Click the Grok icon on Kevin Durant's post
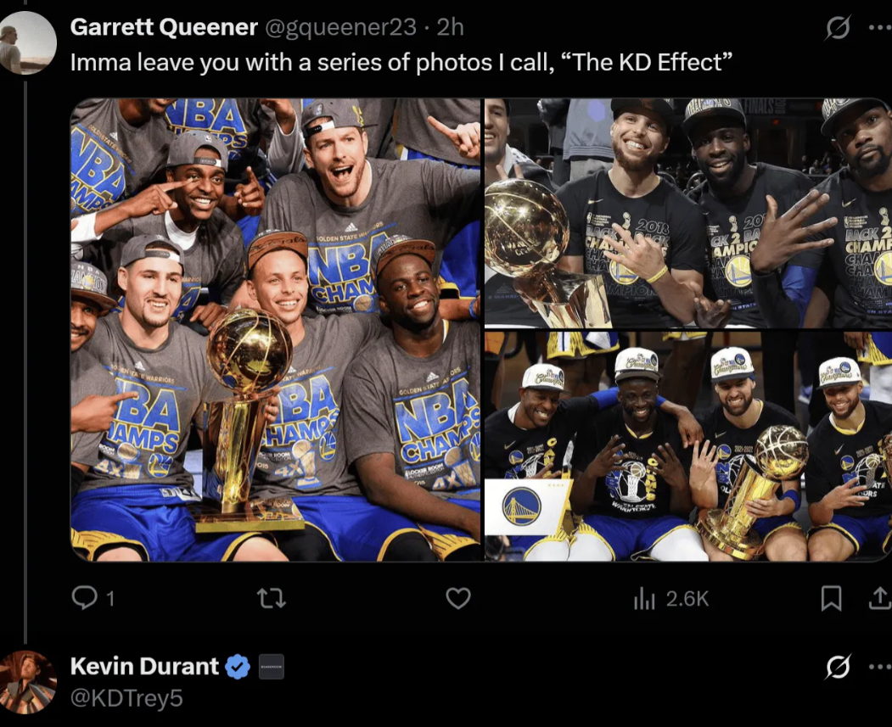Image resolution: width=892 pixels, height=727 pixels. [838, 668]
